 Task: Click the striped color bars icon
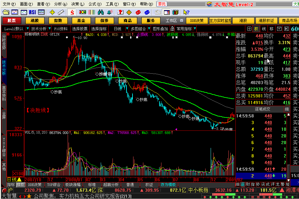(x=92, y=12)
